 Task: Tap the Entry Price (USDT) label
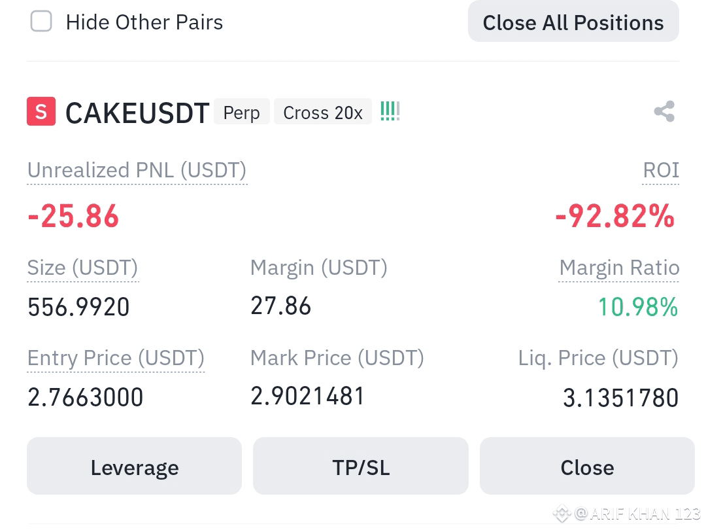(116, 359)
